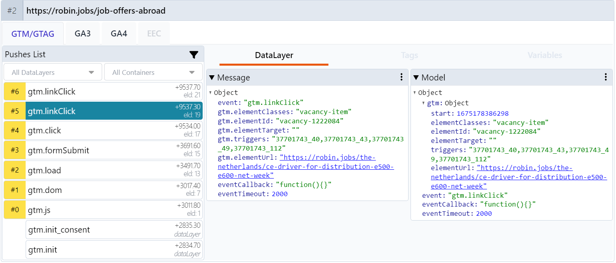Open the All DataLayers dropdown
This screenshot has width=616, height=263.
click(53, 72)
